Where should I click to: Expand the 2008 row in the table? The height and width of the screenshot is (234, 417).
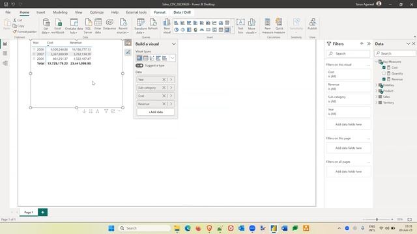tap(34, 49)
